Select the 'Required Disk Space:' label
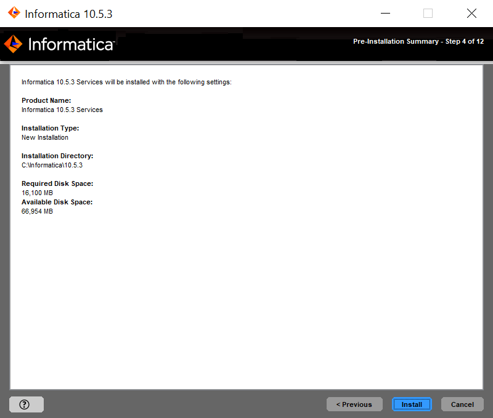Screen dimensions: 493x418 pyautogui.click(x=57, y=183)
